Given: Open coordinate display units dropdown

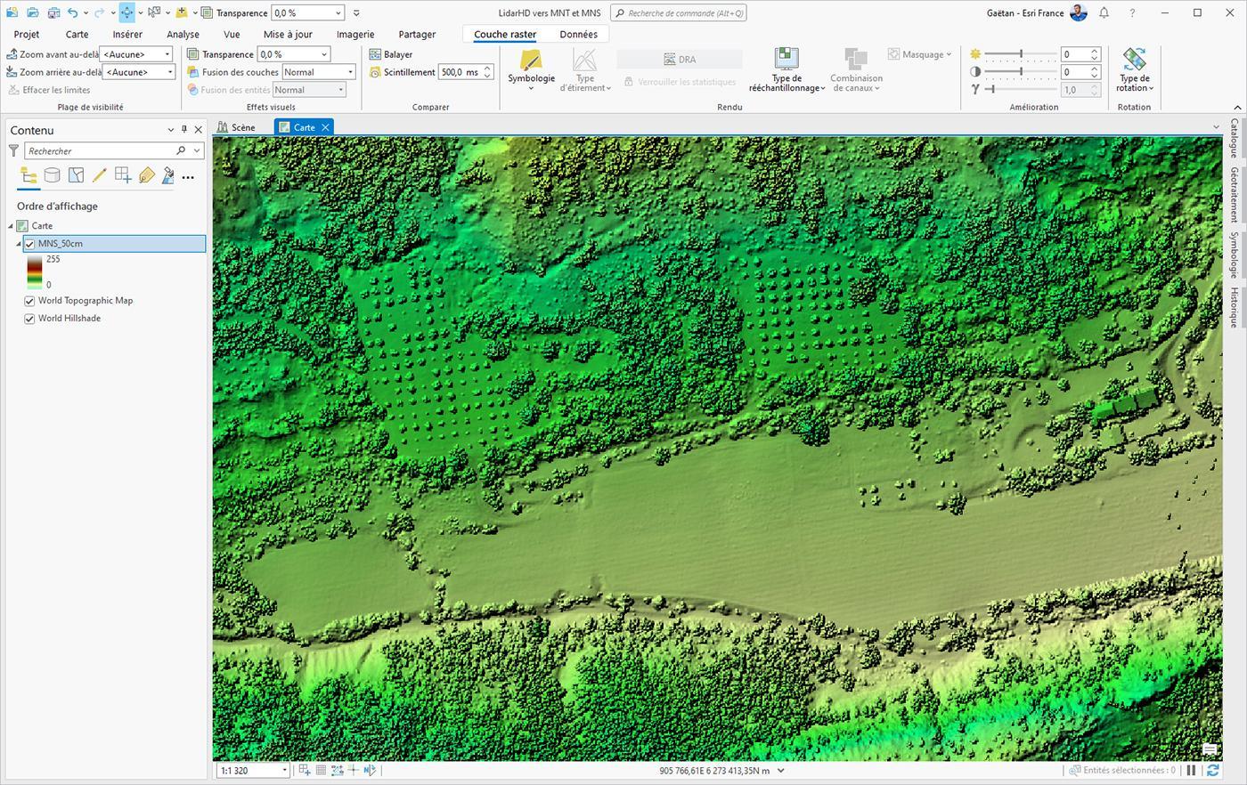Looking at the screenshot, I should coord(781,771).
